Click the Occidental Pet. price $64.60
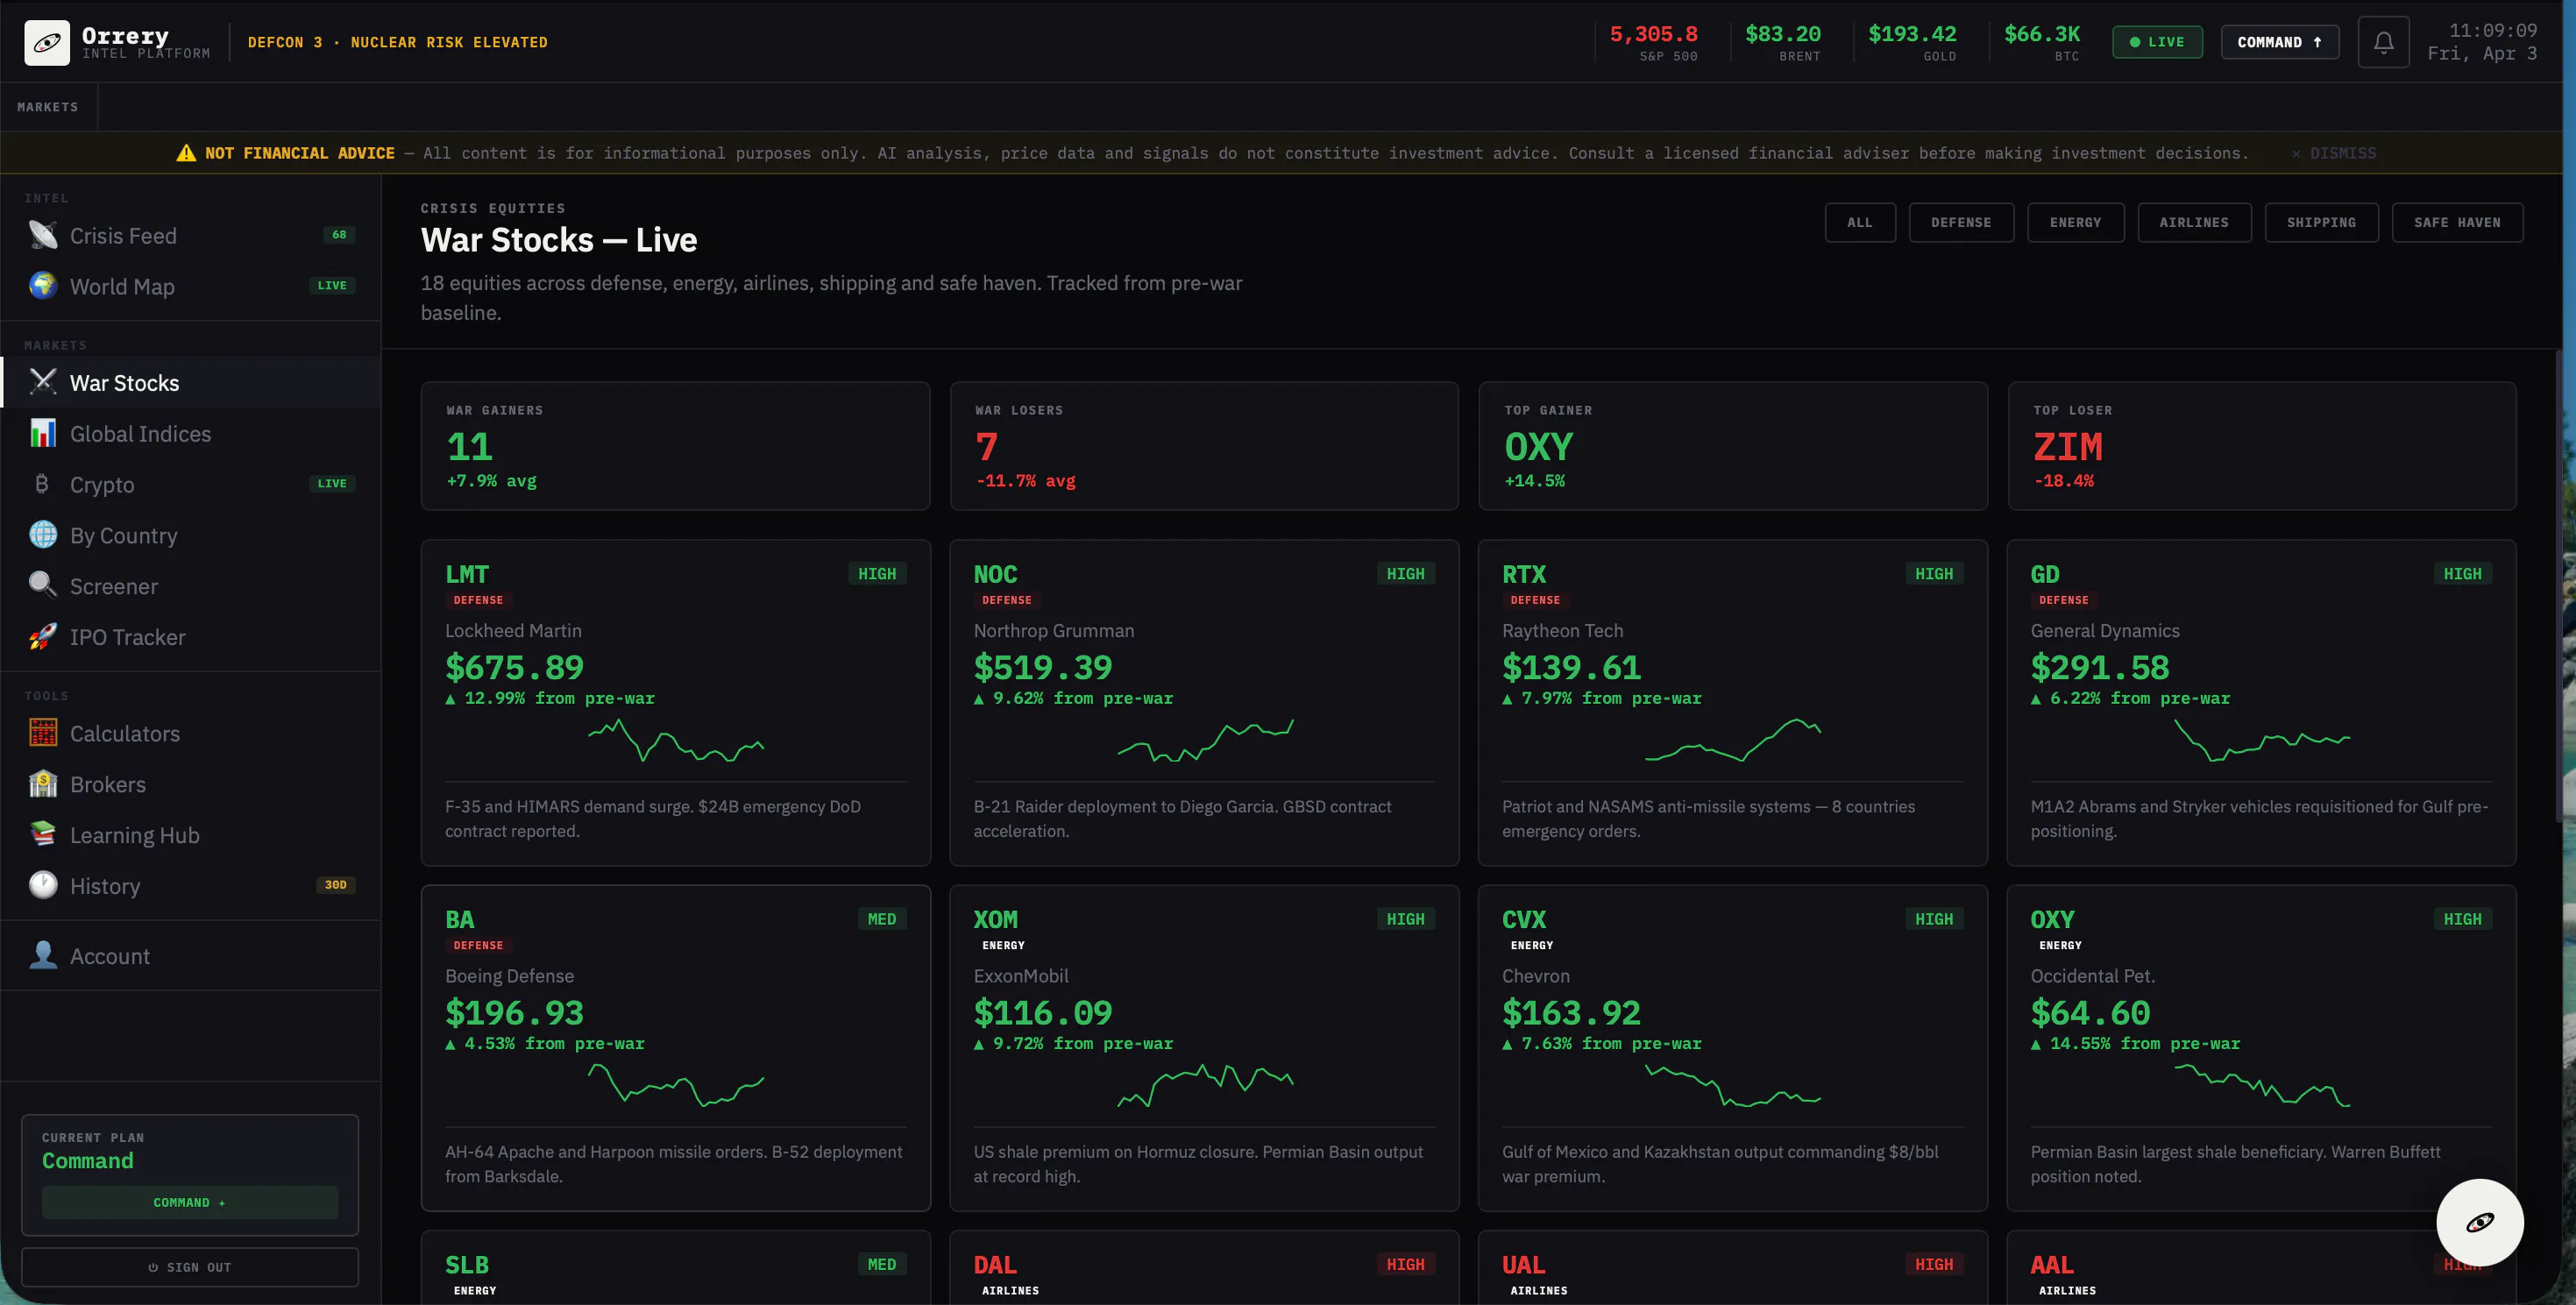Screen dimensions: 2576x1305 click(x=2090, y=1013)
